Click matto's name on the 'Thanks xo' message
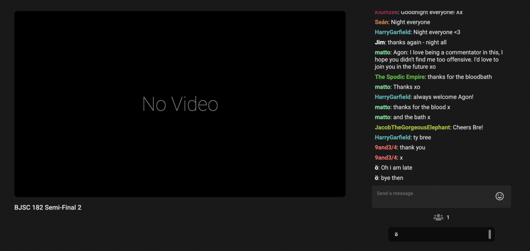 pyautogui.click(x=382, y=87)
